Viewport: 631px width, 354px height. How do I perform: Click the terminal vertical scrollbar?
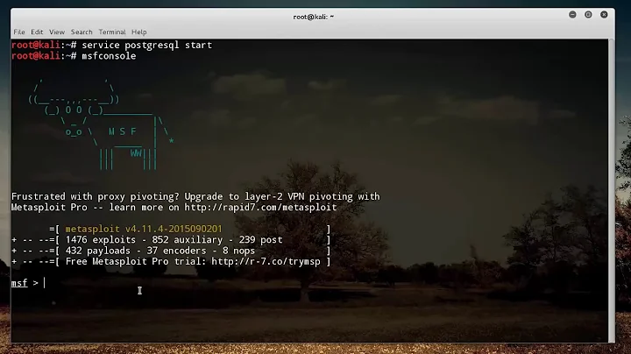(x=612, y=190)
